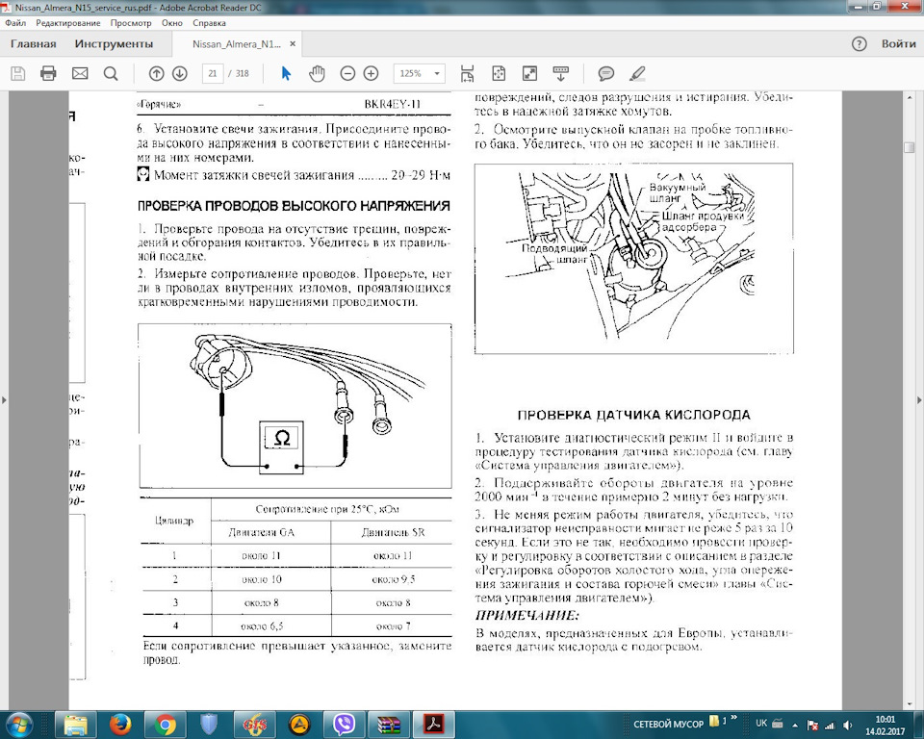The image size is (924, 739).
Task: Click scrollbar down arrow
Action: click(x=910, y=703)
